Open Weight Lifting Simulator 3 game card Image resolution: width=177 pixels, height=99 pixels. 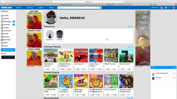66,59
